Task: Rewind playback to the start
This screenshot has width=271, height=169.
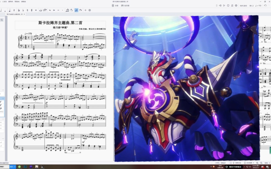Action: [x=220, y=6]
